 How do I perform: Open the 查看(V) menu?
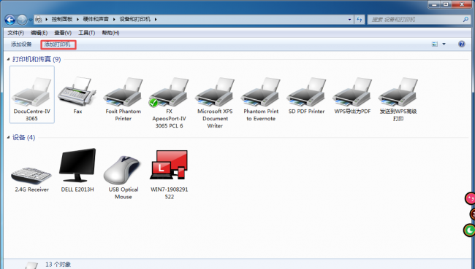tap(63, 33)
